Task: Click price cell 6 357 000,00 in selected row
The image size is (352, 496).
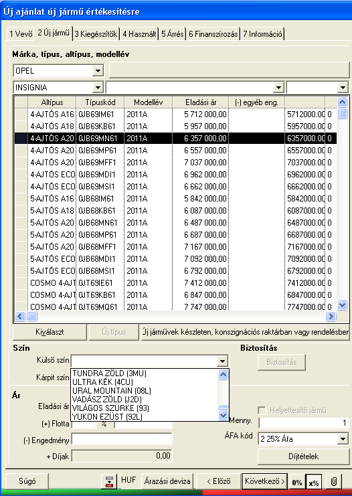Action: tap(201, 139)
